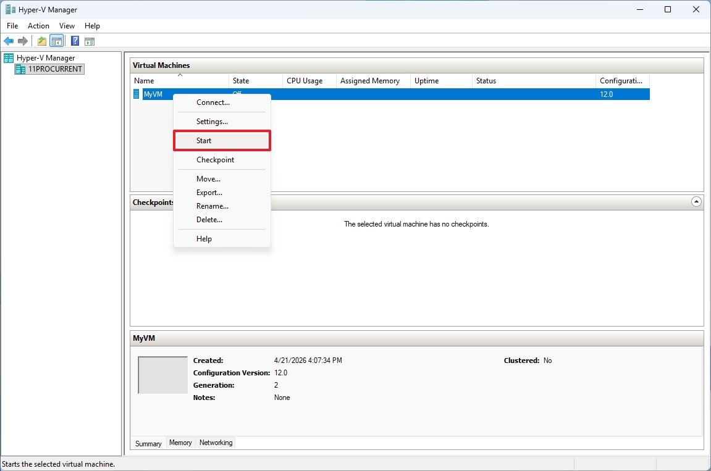The image size is (711, 471).
Task: Click Connect… to open the VM
Action: [212, 102]
